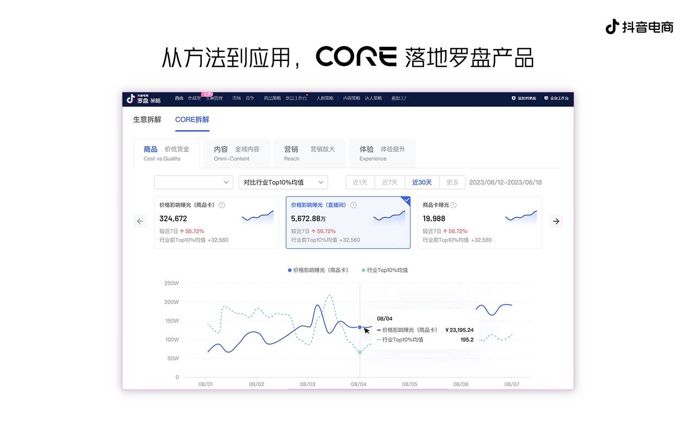Viewport: 696px width, 421px height.
Task: Select the 商品卡曝光 metric card
Action: point(479,222)
